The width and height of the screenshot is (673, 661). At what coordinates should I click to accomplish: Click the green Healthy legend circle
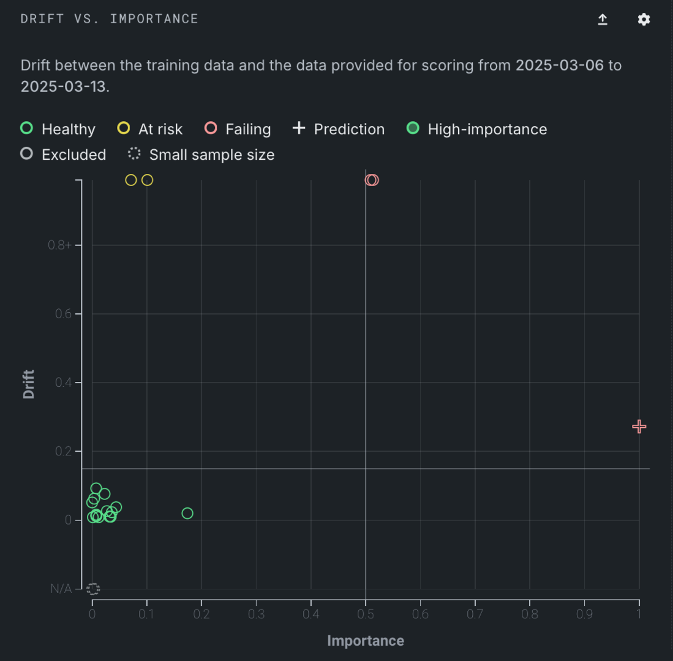[26, 129]
